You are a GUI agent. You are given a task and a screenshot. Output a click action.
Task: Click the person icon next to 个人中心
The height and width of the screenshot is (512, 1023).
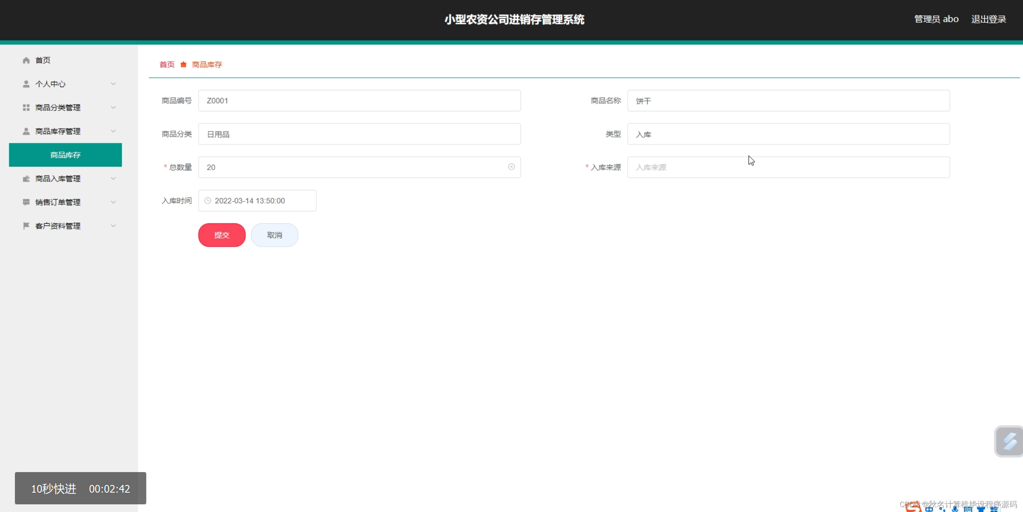[x=26, y=83]
